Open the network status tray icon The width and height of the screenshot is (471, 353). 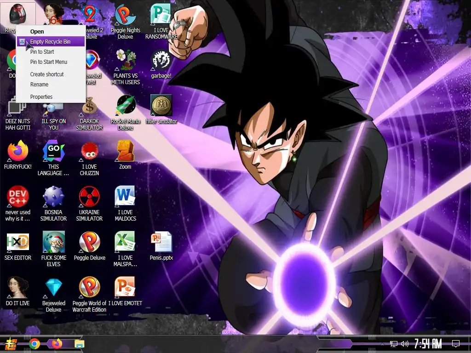point(394,344)
